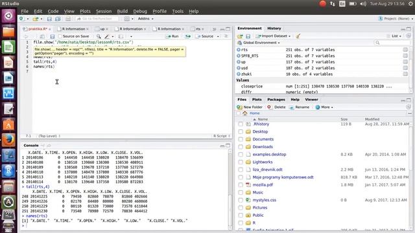
Task: Check the examples.desktop file checkbox
Action: (x=241, y=155)
